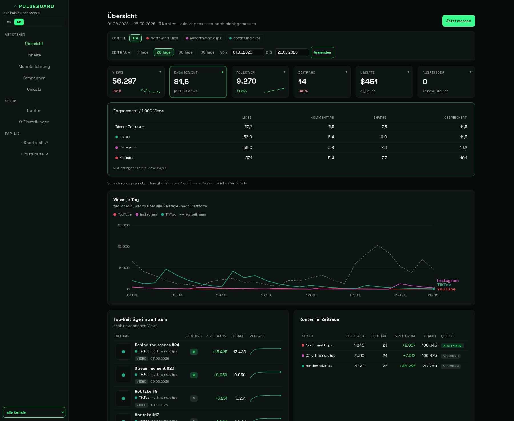
Task: Expand the Ausreißer tile arrow
Action: coord(471,72)
